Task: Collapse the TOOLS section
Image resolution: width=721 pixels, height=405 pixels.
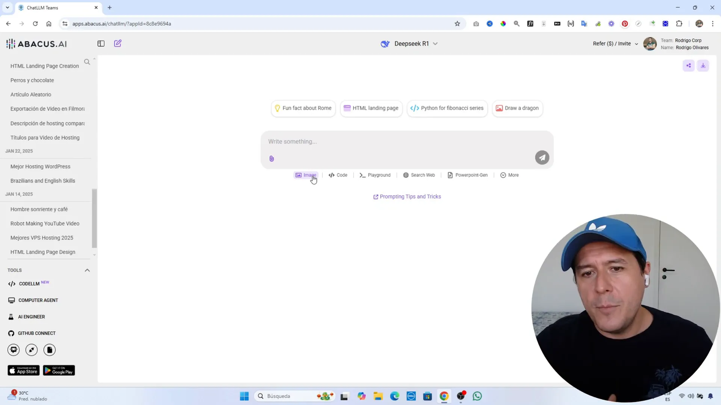Action: 87,270
